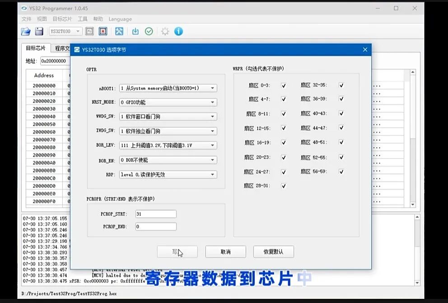Click the 恢复默认 restore defaults button
Image resolution: width=448 pixels, height=303 pixels.
coord(273,252)
